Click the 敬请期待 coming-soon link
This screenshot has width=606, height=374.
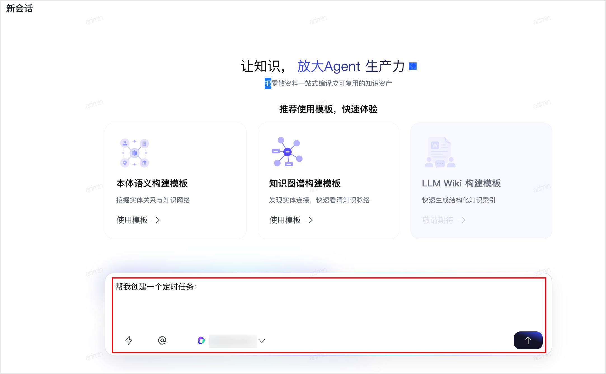444,220
